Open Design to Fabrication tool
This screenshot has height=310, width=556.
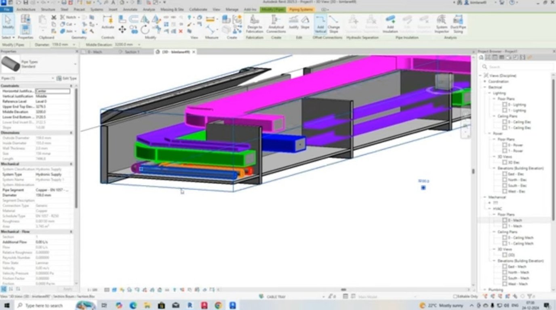255,24
